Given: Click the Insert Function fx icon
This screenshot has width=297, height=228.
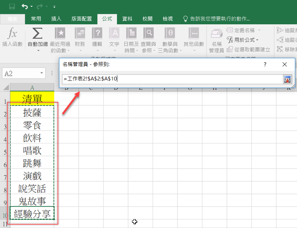Looking at the screenshot, I should tap(12, 34).
